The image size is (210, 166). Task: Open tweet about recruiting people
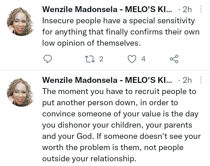pyautogui.click(x=121, y=125)
